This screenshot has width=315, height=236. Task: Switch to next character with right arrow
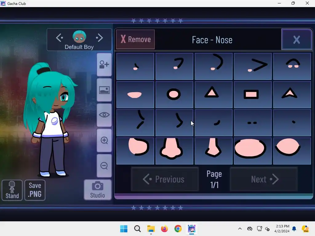pos(99,37)
